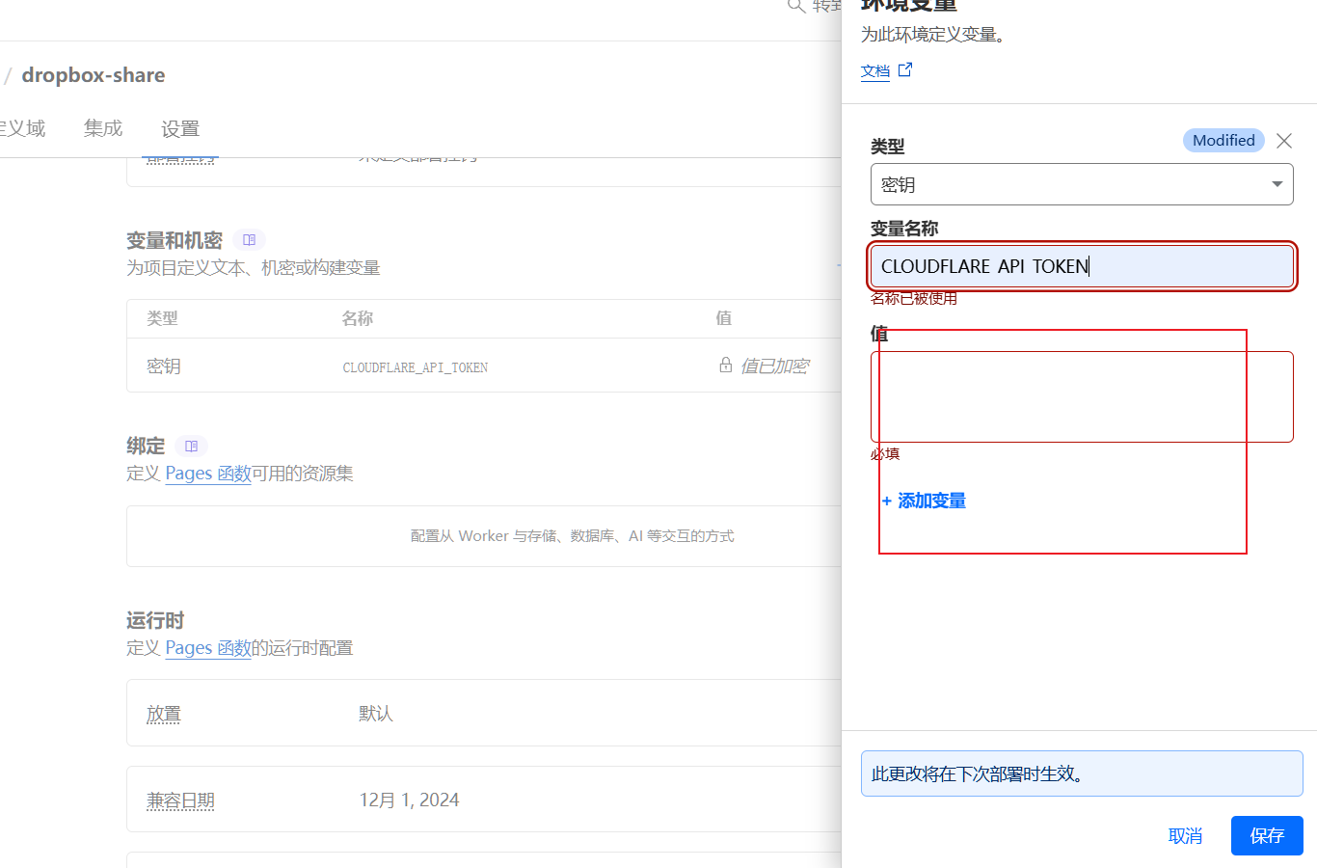Switch to the 集成 tab
Image resolution: width=1317 pixels, height=868 pixels.
[103, 128]
